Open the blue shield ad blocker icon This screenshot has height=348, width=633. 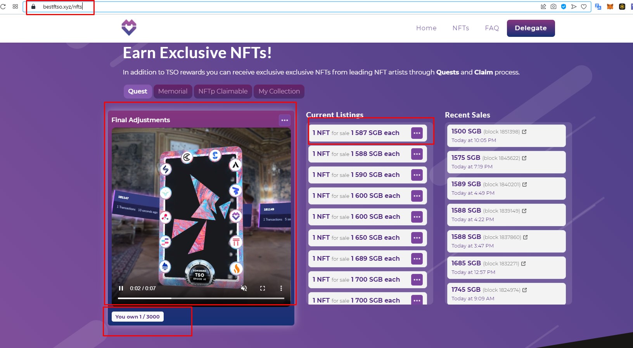(564, 7)
